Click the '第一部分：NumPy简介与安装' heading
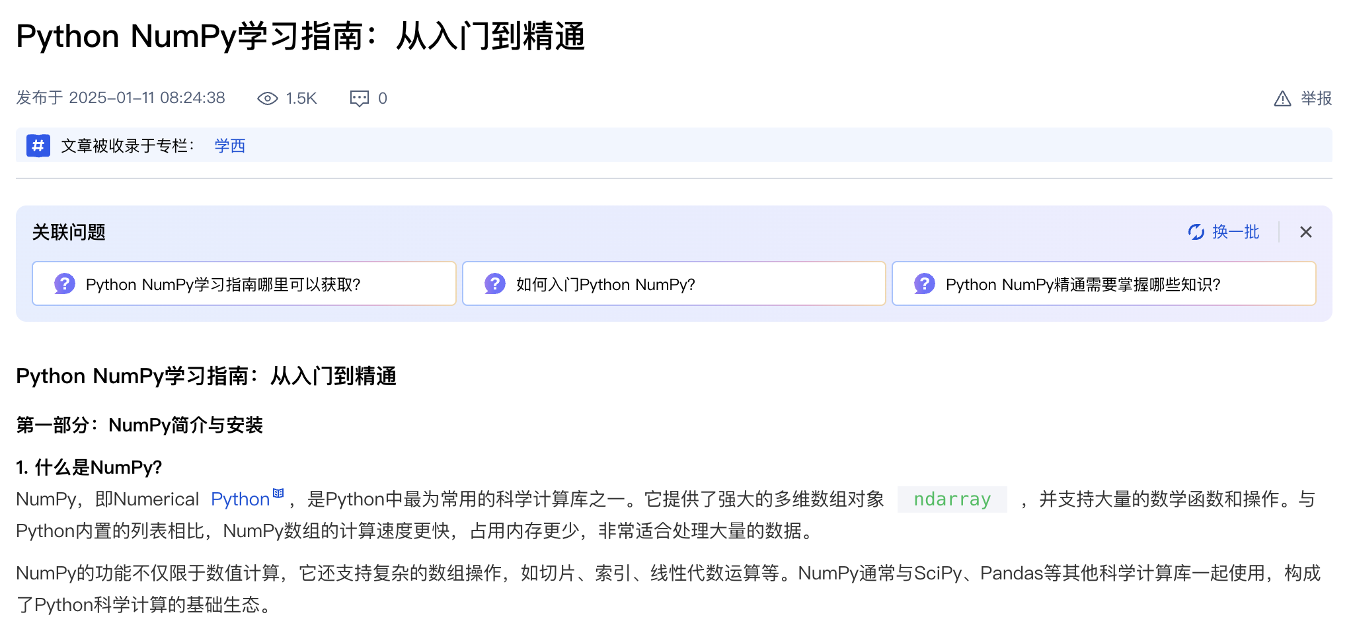The width and height of the screenshot is (1351, 625). tap(139, 425)
